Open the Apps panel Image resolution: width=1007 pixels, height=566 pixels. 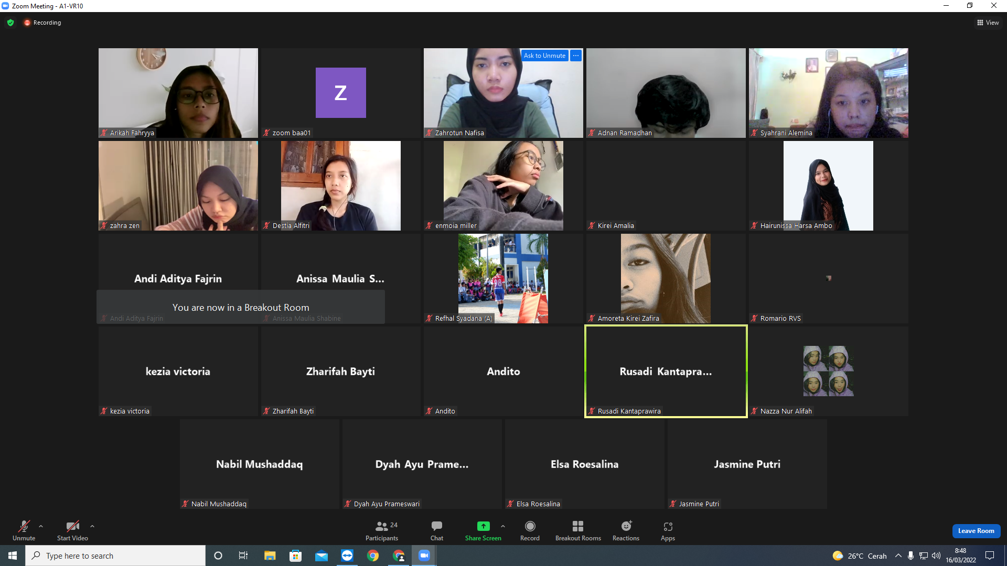pos(668,530)
